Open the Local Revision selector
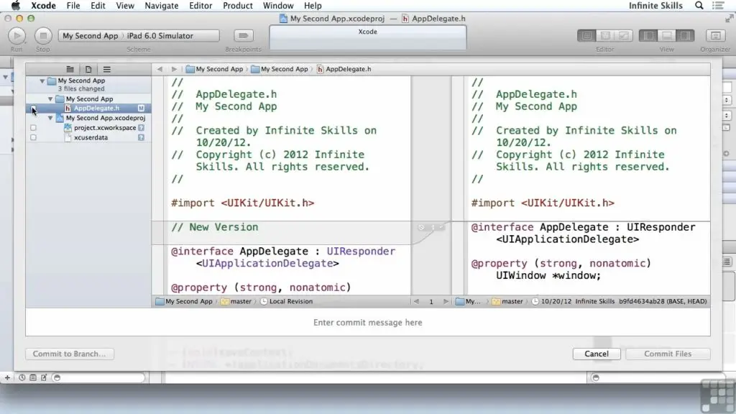The width and height of the screenshot is (736, 414). click(x=286, y=301)
